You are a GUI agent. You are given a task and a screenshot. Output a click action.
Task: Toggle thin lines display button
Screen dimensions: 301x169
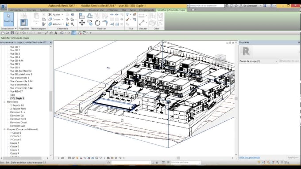[74, 33]
